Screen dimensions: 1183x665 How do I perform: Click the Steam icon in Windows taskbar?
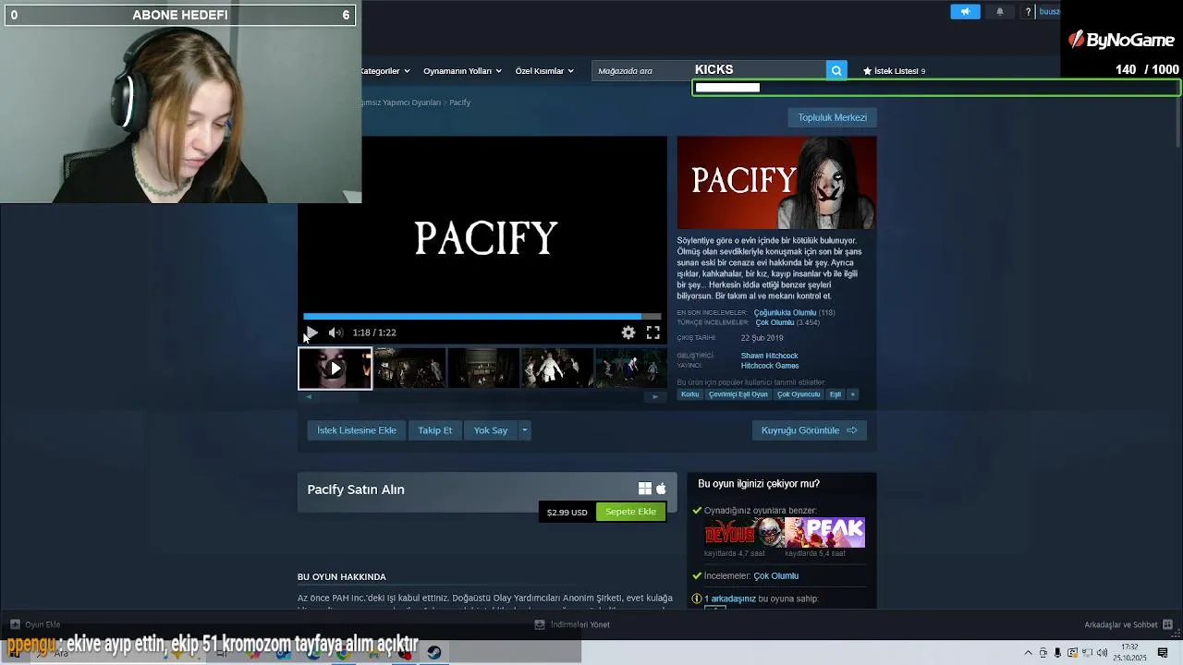tap(433, 652)
